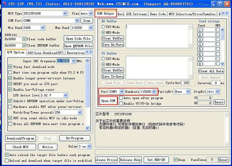Click tab scroll right arrow beside MCU Selection tab
The image size is (232, 166).
coord(227,13)
